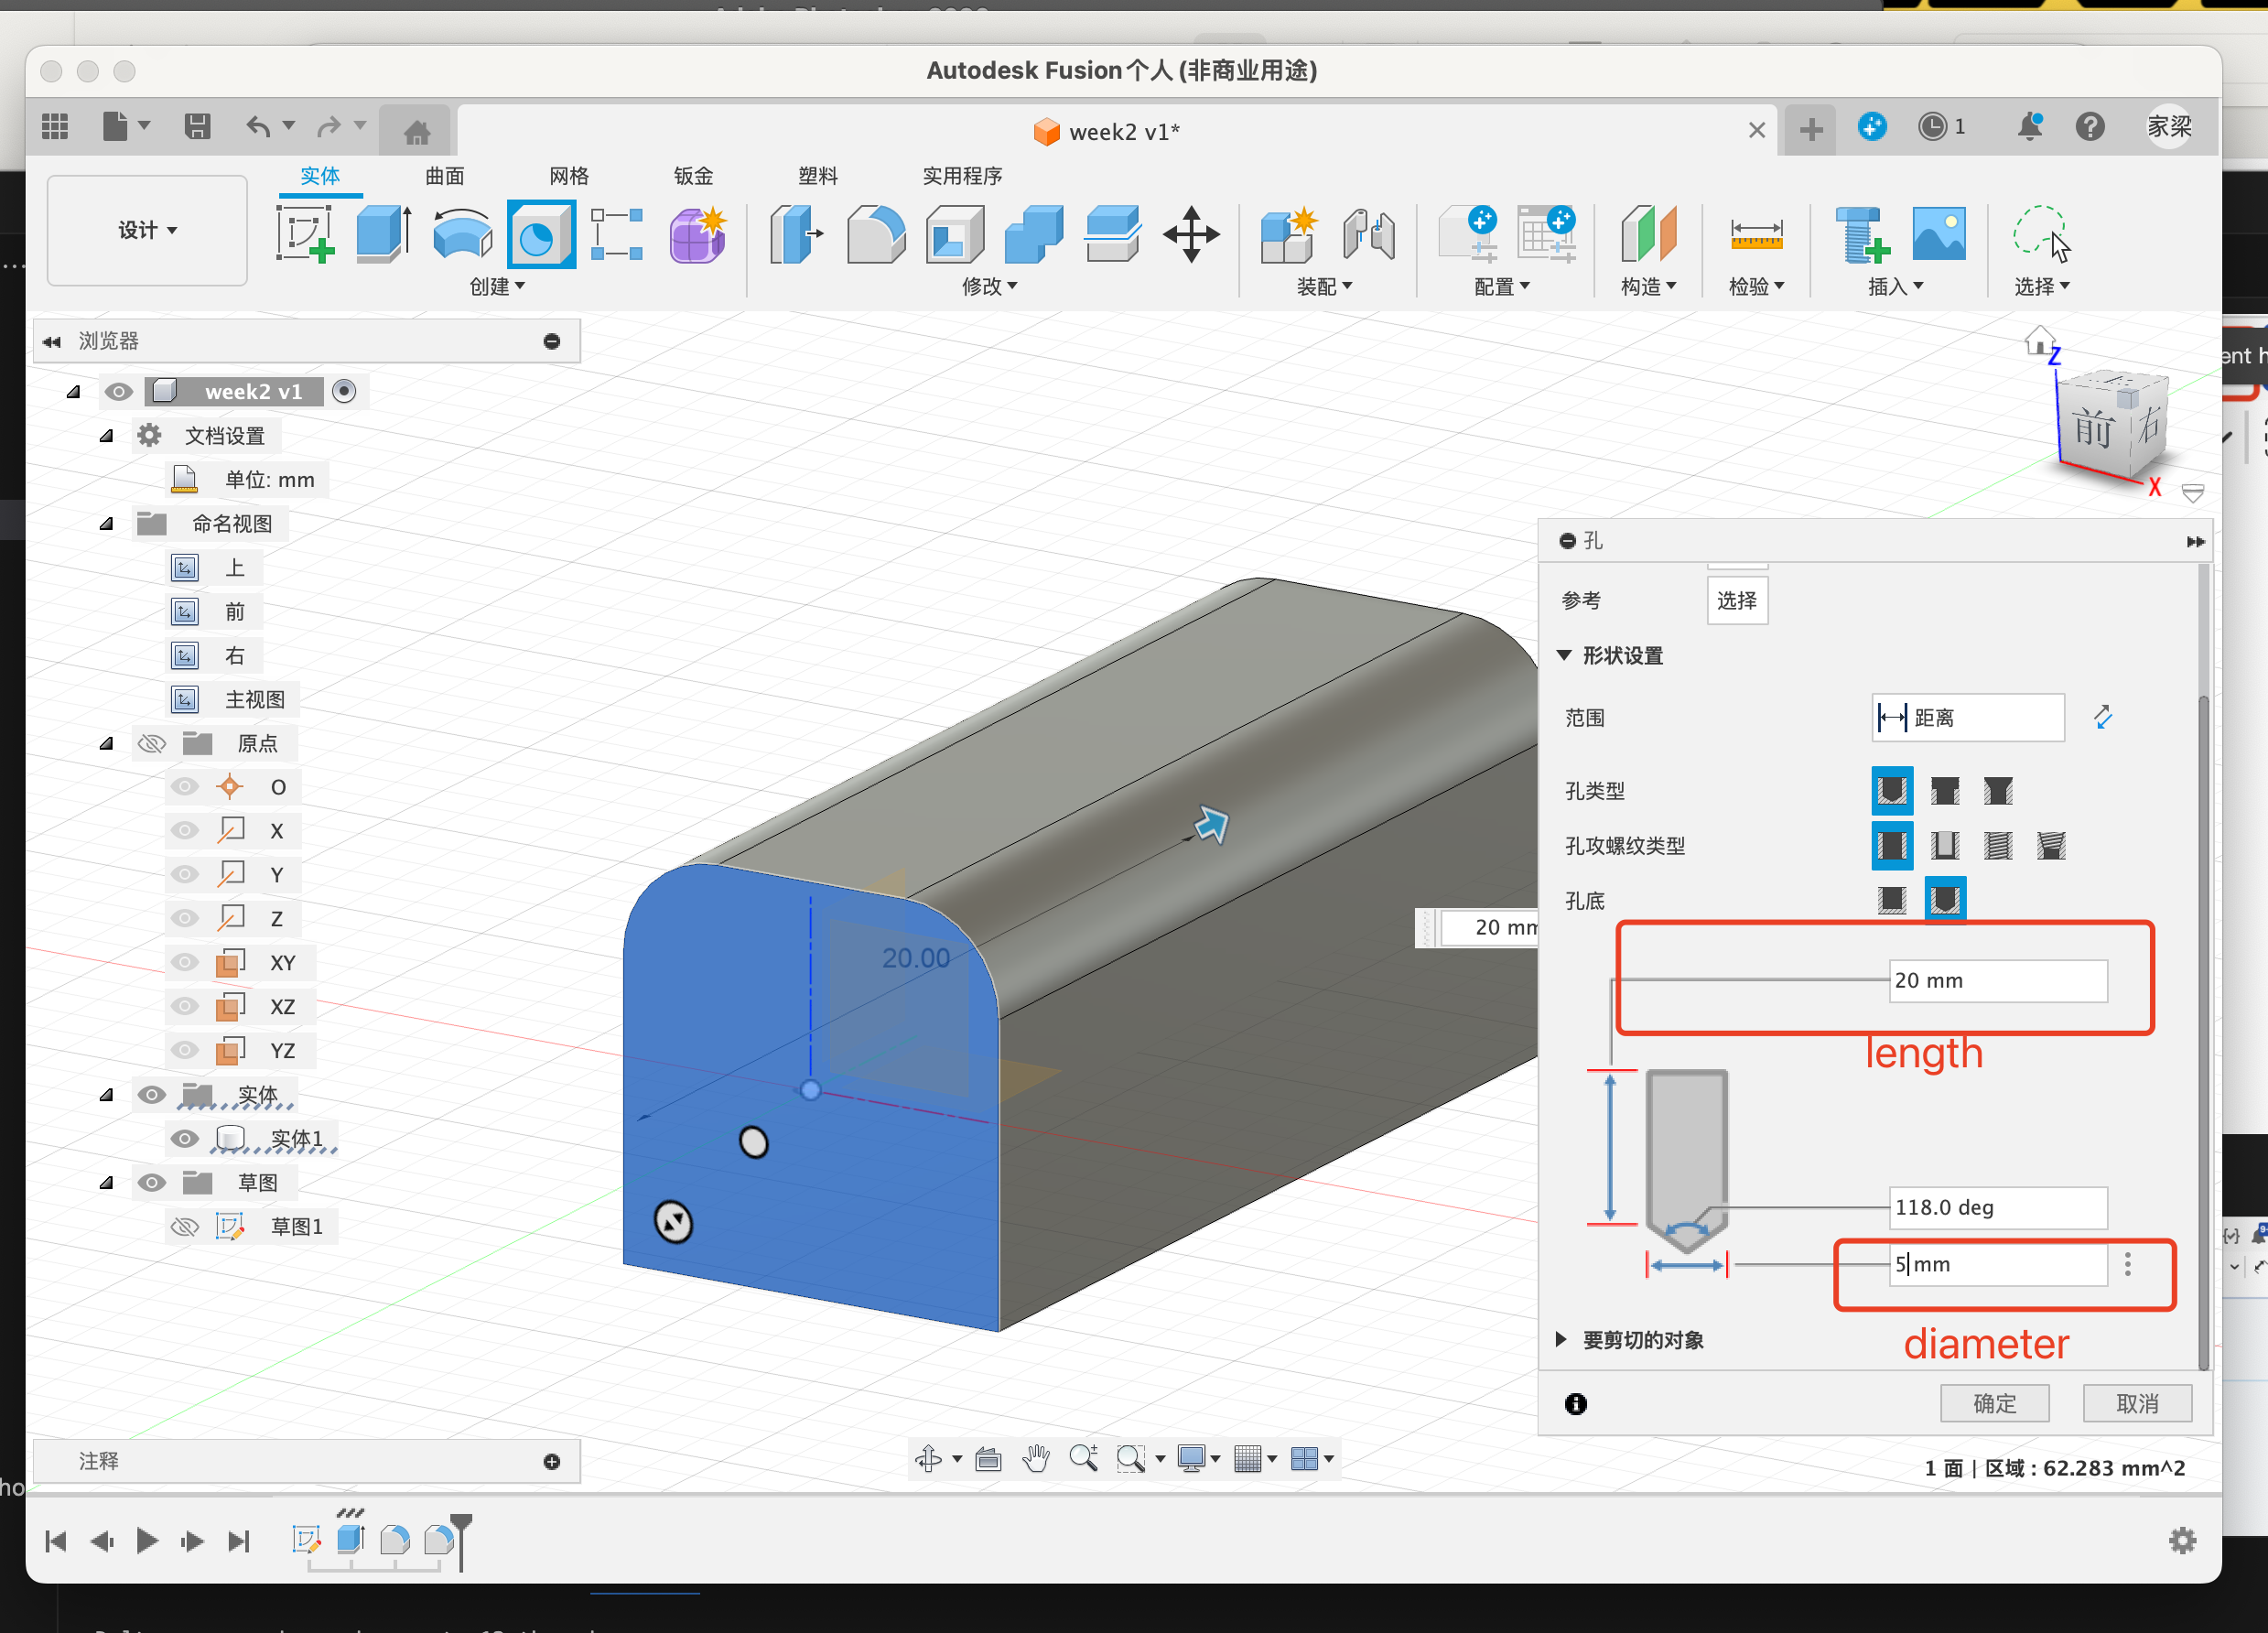Click the 20 mm hole depth field
The height and width of the screenshot is (1633, 2268).
click(x=1997, y=981)
